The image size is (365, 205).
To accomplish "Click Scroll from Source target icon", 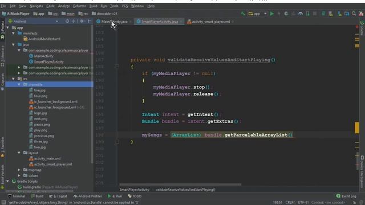I will tap(67, 21).
